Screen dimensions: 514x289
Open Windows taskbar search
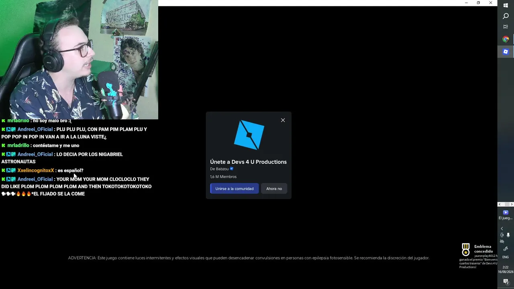click(x=506, y=16)
